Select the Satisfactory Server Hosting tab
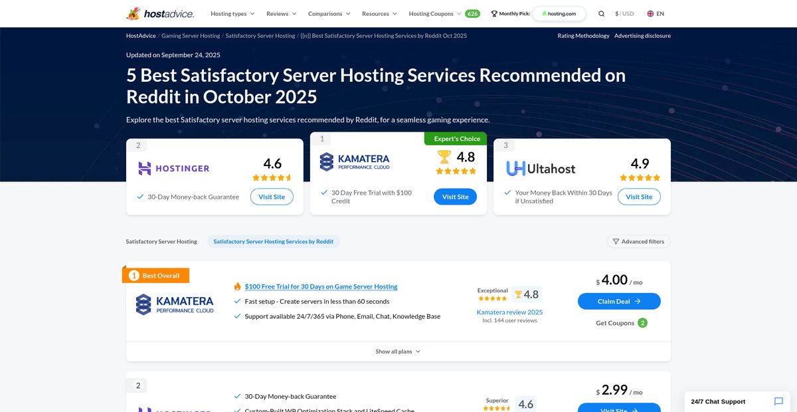 [x=161, y=242]
